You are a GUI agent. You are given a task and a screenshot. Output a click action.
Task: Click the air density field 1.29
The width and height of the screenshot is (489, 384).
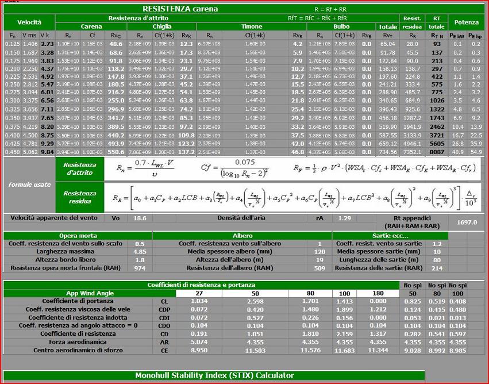click(x=344, y=218)
